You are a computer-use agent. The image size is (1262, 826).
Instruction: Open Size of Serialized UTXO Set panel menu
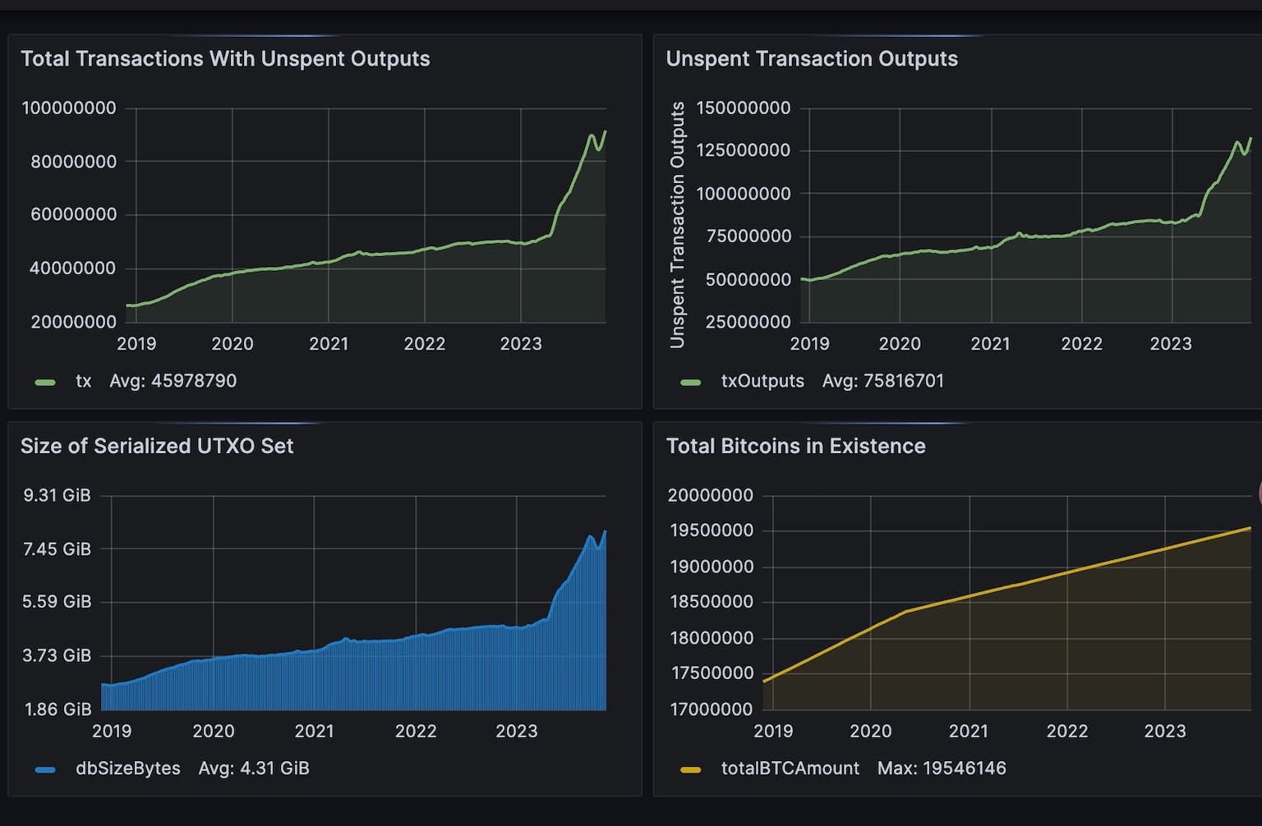(157, 446)
